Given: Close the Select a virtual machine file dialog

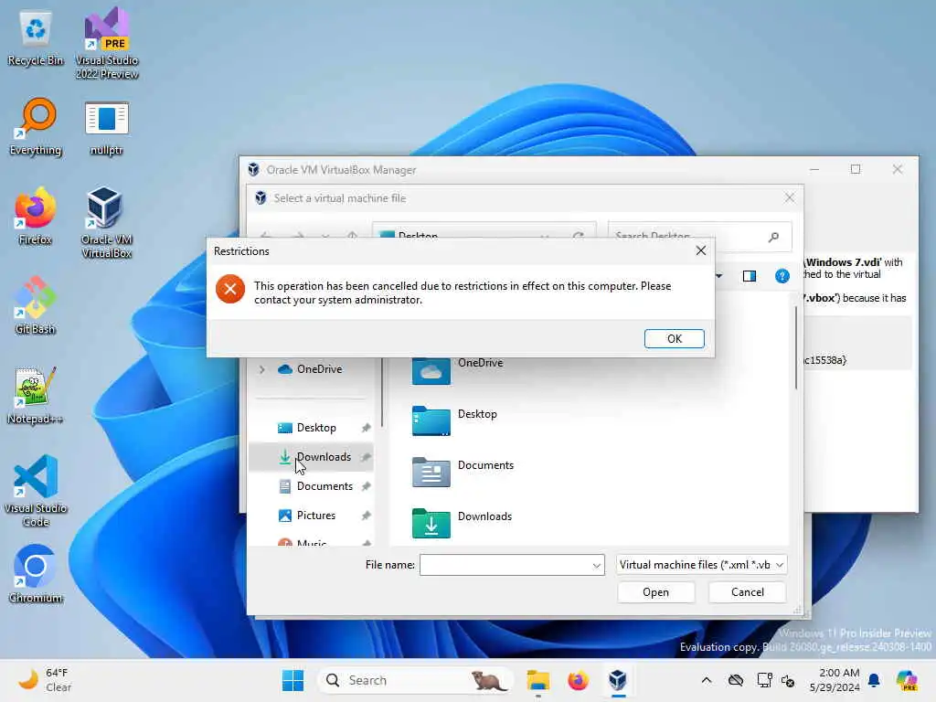Looking at the screenshot, I should tap(789, 197).
